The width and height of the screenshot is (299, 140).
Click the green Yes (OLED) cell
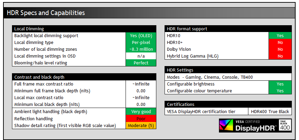(141, 36)
